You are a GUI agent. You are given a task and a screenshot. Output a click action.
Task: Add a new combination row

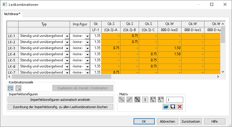[x=11, y=88]
